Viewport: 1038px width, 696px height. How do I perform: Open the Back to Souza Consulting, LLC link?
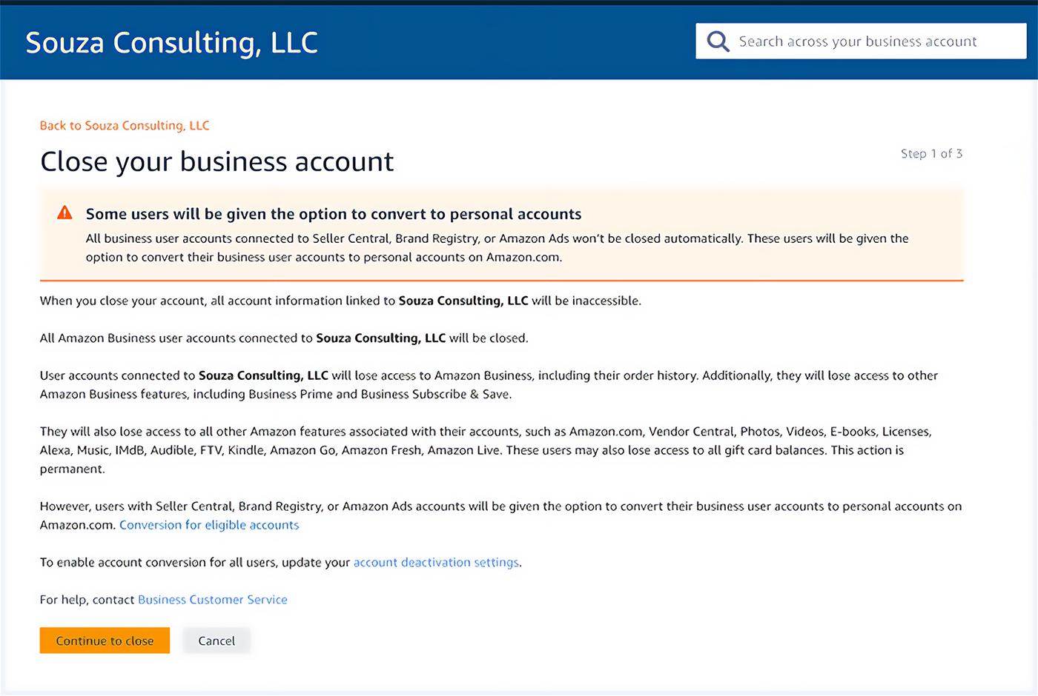(125, 125)
